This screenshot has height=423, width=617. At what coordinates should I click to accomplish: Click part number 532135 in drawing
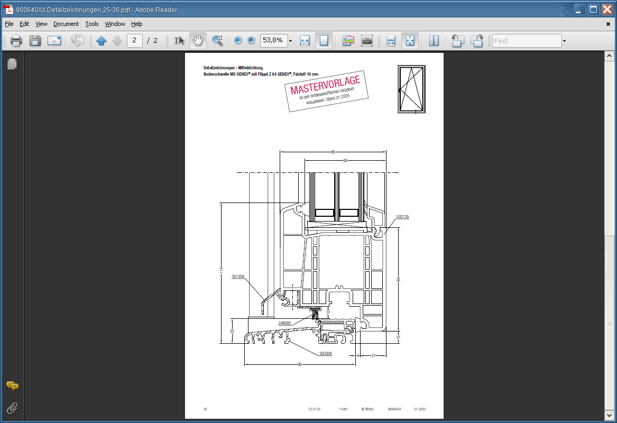point(402,217)
